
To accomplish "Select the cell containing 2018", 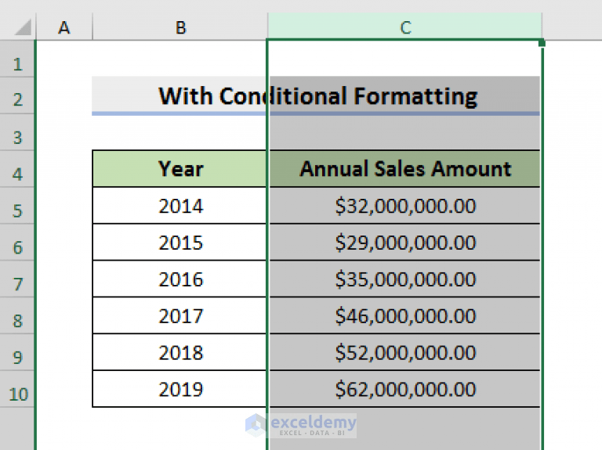I will coord(180,352).
